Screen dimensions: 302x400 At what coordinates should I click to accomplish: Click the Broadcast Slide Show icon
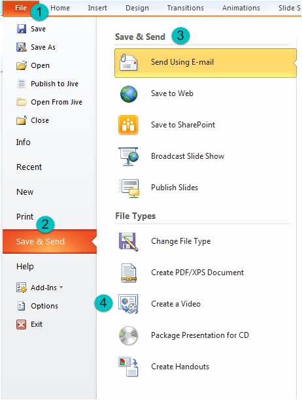pos(128,156)
